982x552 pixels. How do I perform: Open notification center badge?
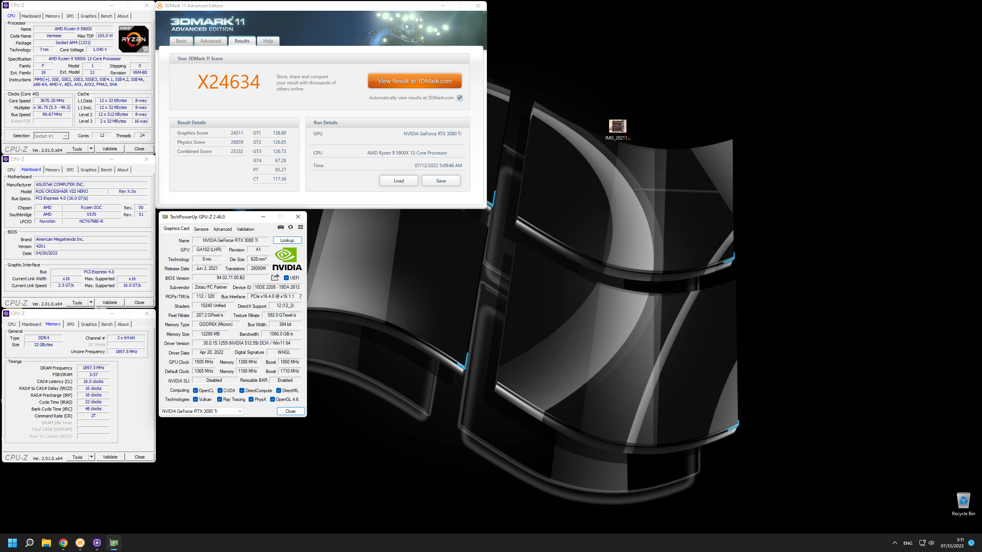pos(971,543)
